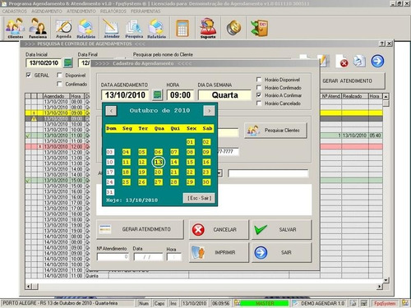Toggle the GERAL filter checkbox
The width and height of the screenshot is (411, 308).
[x=29, y=75]
